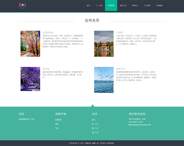The width and height of the screenshot is (184, 146).
Task: Open the 第一产业 footer link
Action: [x=95, y=124]
